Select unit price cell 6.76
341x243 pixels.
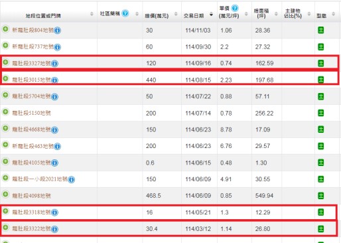click(x=226, y=146)
